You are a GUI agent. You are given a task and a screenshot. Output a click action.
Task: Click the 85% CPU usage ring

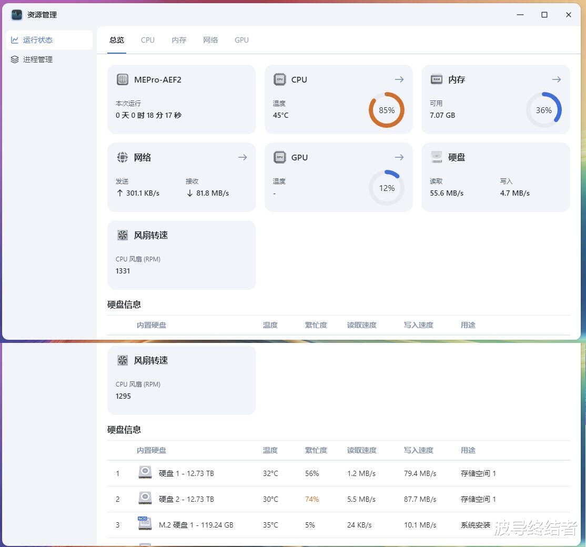(x=387, y=110)
